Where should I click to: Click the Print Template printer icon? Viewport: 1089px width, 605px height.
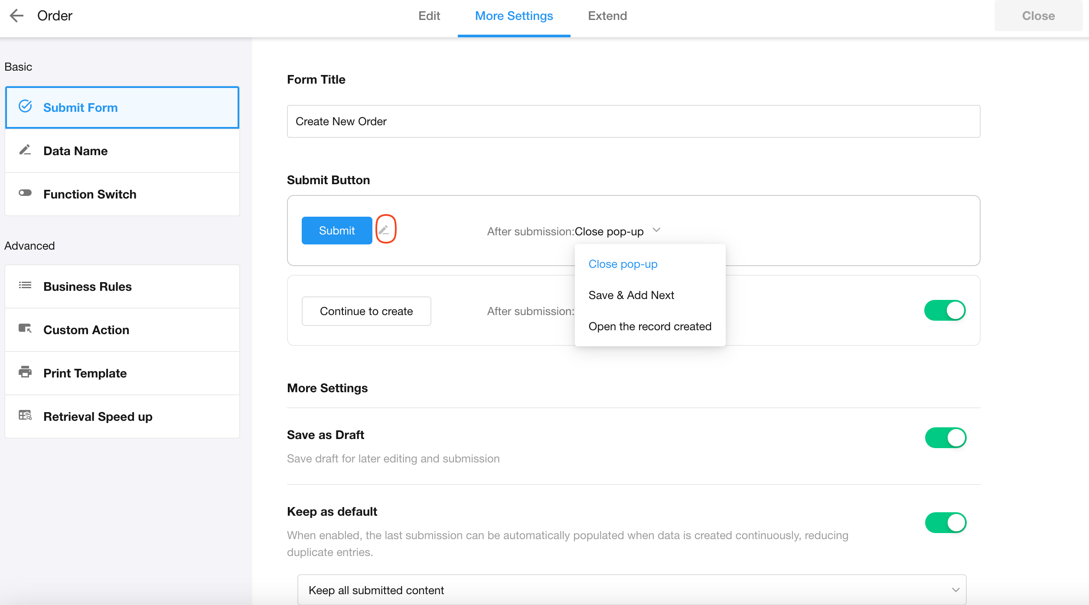tap(25, 372)
